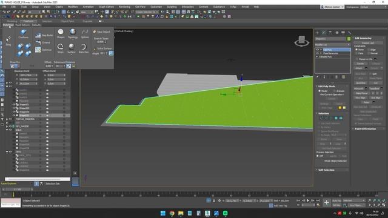This screenshot has width=388, height=218.
Task: Click the New Object button
Action: pos(101,31)
